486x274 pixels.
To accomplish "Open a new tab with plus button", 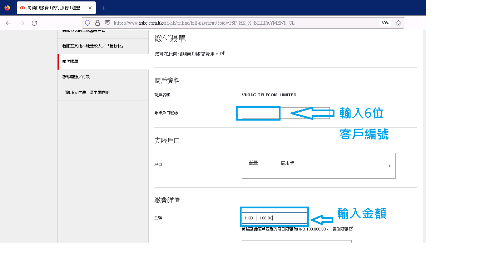I will click(104, 8).
